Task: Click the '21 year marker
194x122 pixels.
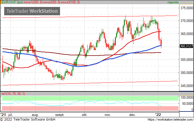Action: coord(3,114)
